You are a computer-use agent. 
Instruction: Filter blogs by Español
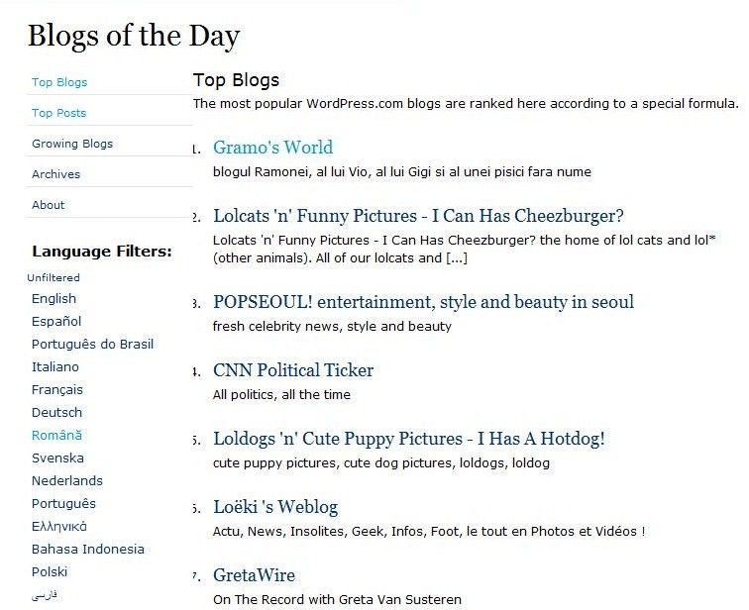tap(56, 322)
